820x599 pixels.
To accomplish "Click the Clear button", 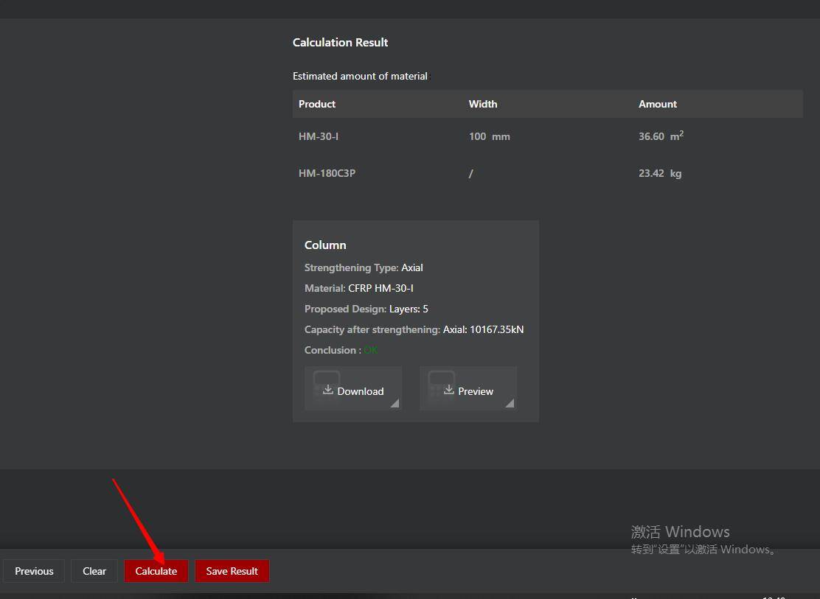I will click(x=94, y=571).
